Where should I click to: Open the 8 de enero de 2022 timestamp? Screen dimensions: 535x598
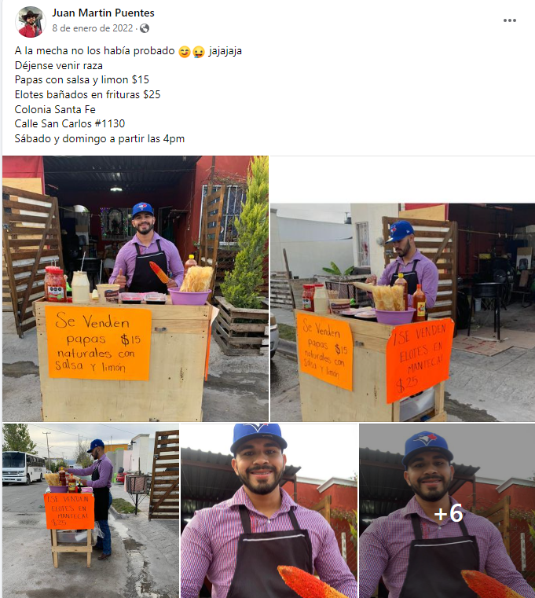(93, 28)
